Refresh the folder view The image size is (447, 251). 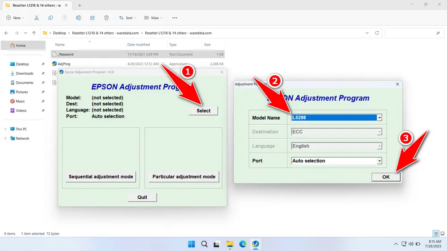[x=377, y=33]
